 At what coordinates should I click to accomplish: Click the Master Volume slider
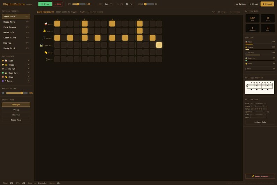[17, 93]
